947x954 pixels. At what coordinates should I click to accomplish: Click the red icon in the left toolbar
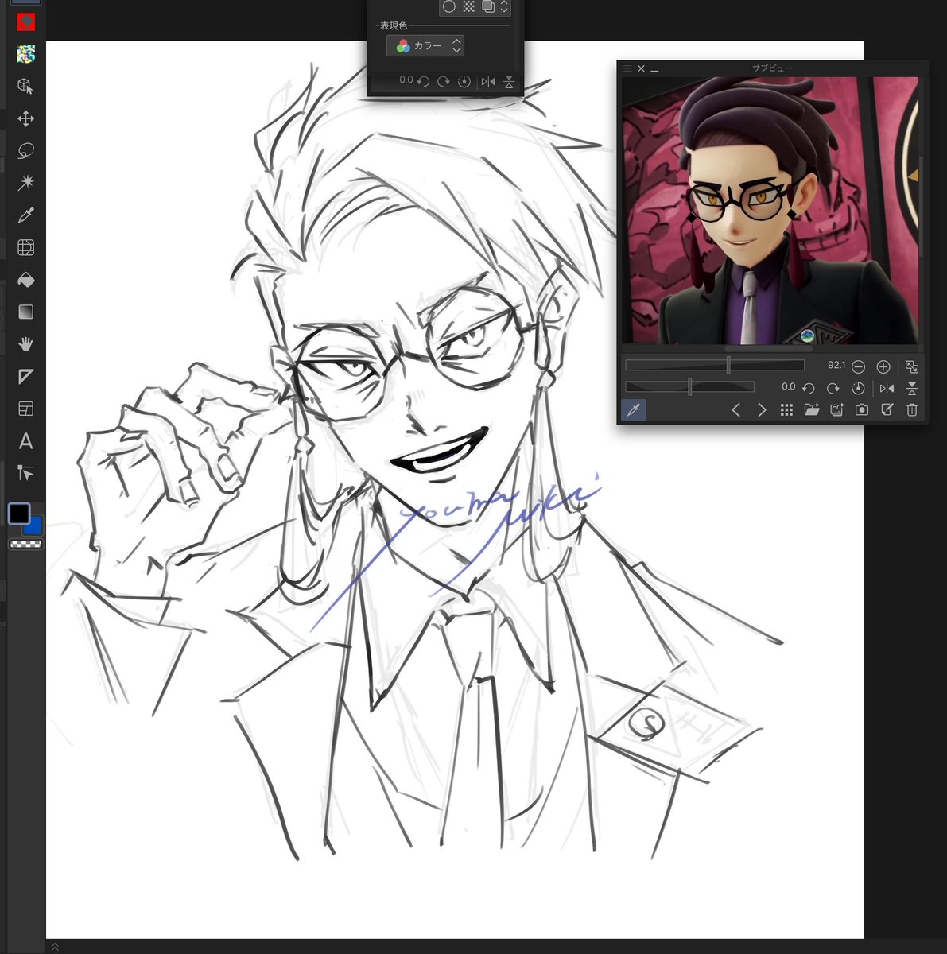coord(25,21)
